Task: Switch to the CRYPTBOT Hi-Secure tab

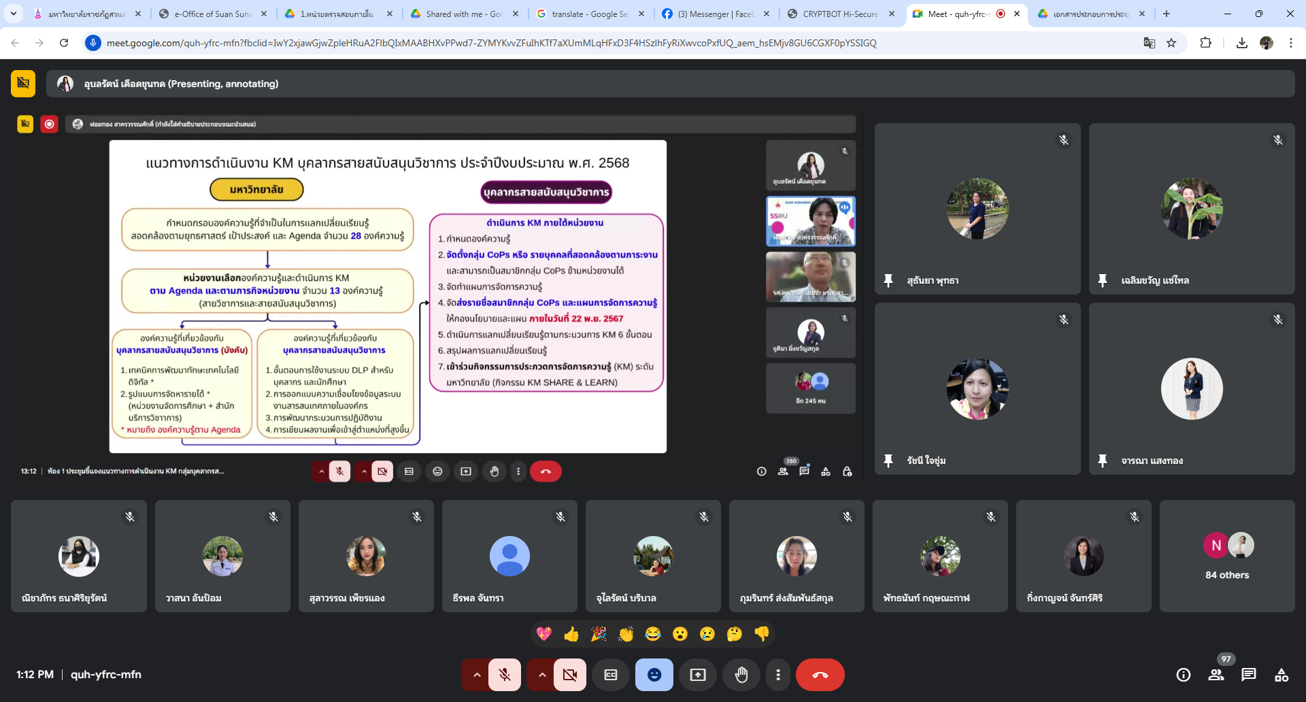Action: (839, 14)
